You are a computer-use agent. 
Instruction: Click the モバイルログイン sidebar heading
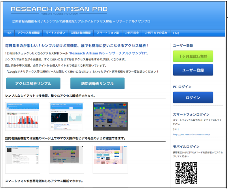click(186, 147)
